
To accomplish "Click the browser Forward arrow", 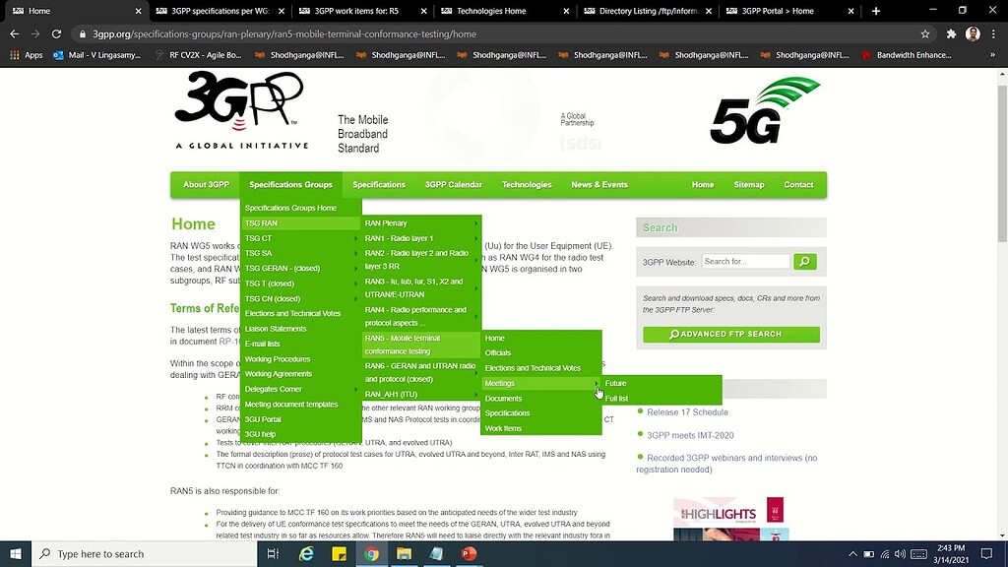I will coord(35,34).
